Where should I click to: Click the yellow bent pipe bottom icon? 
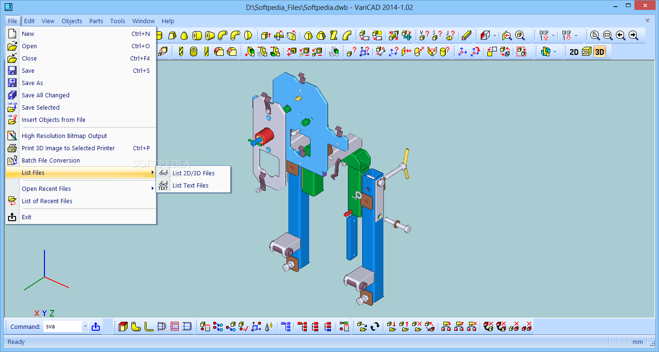coord(136,326)
